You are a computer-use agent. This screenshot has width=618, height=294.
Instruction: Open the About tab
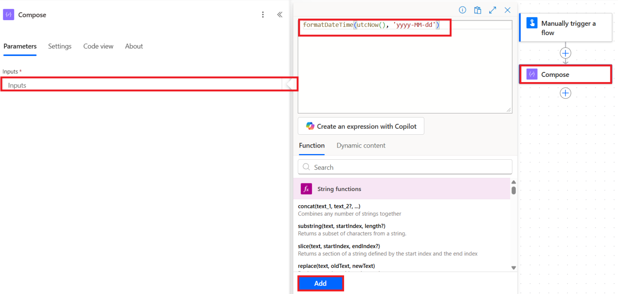click(134, 46)
